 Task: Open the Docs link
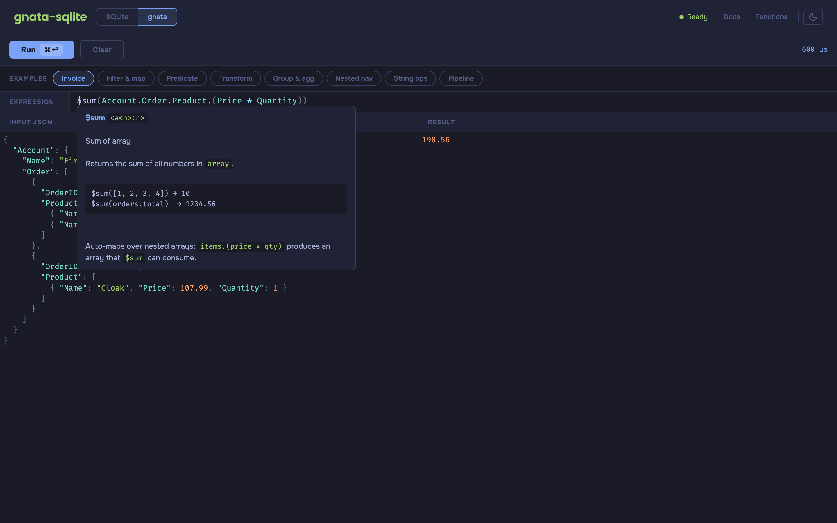pyautogui.click(x=732, y=17)
